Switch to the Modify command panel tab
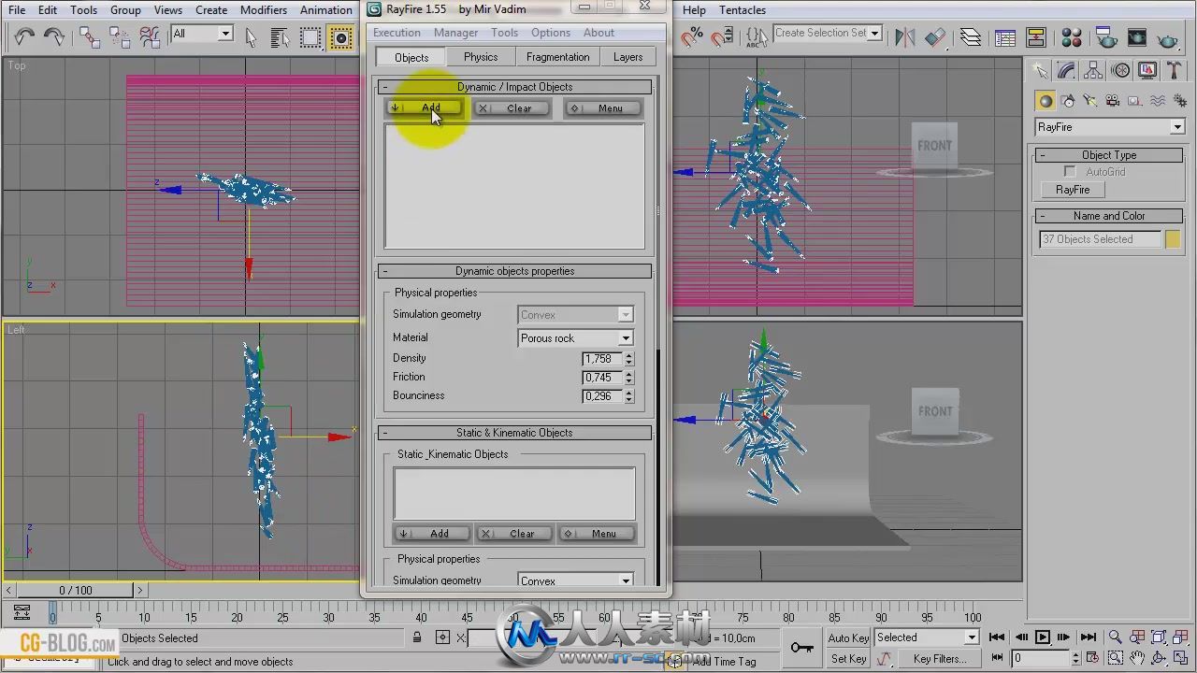This screenshot has height=673, width=1197. [1067, 71]
